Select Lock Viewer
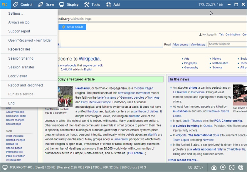 (x=29, y=76)
